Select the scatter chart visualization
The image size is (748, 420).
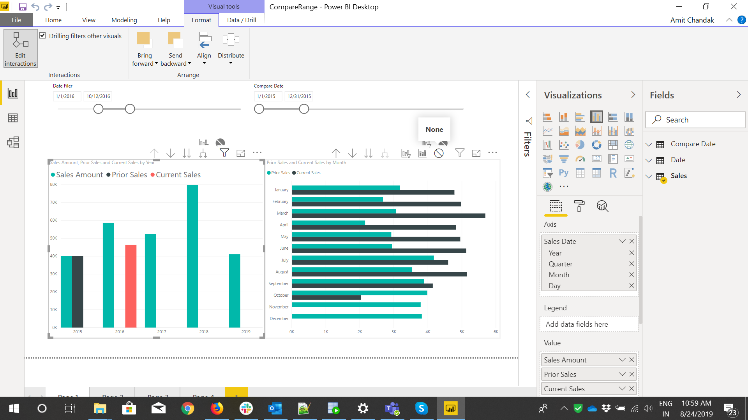[x=564, y=145]
